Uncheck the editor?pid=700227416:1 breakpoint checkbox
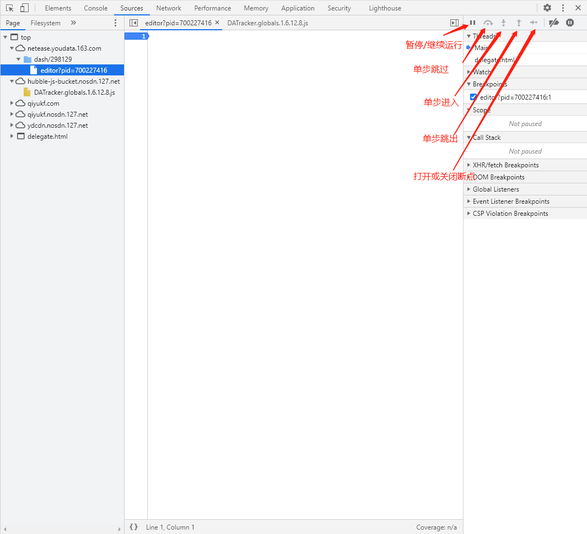This screenshot has height=534, width=587. [473, 97]
